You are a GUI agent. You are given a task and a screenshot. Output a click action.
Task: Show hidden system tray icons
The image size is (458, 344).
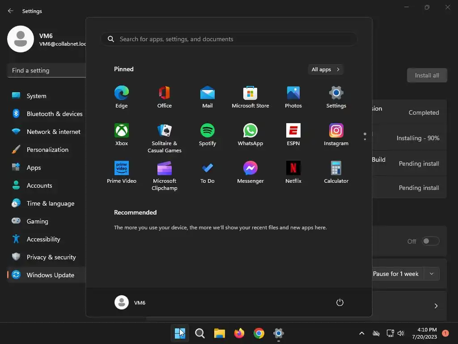[361, 333]
